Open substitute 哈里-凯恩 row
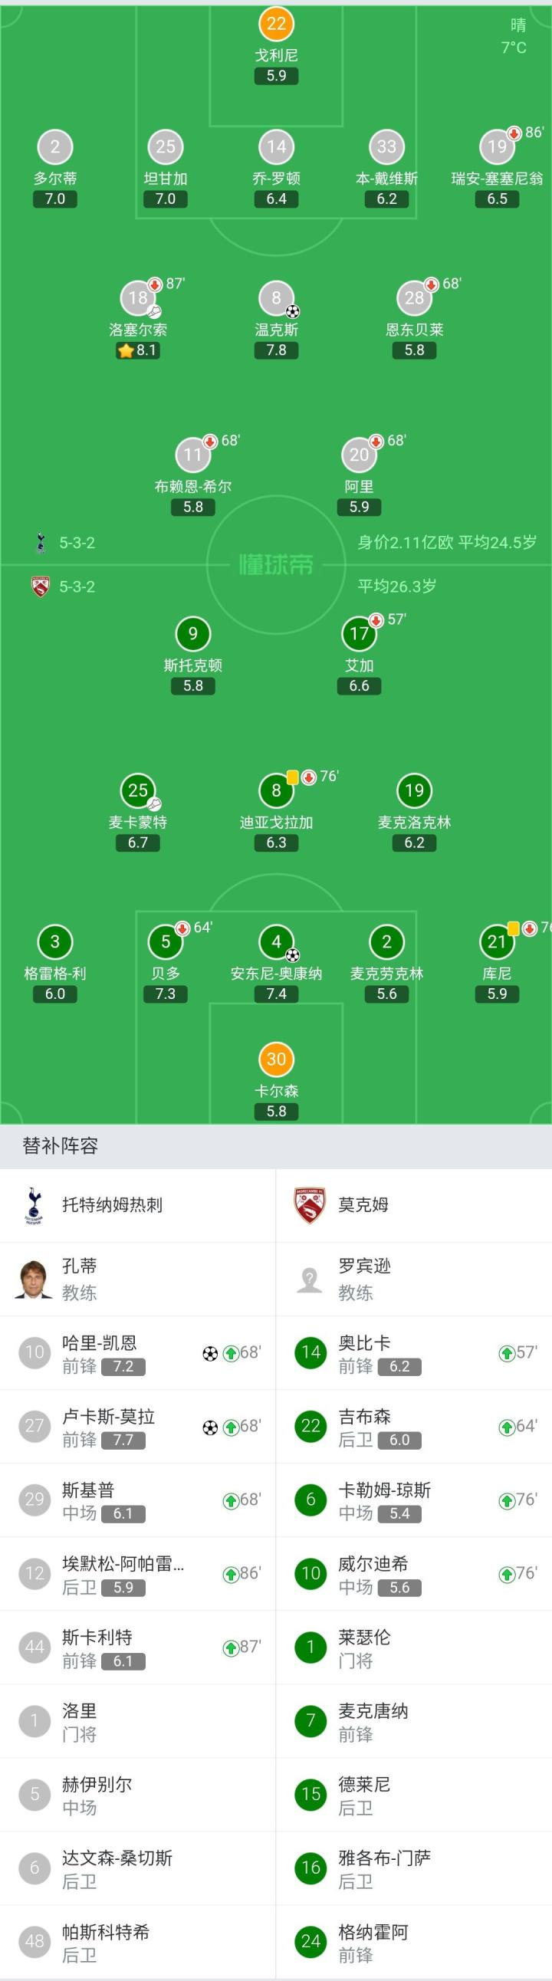This screenshot has width=552, height=1981. (137, 1352)
